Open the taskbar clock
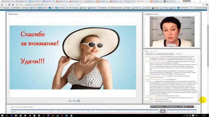 coord(203,116)
